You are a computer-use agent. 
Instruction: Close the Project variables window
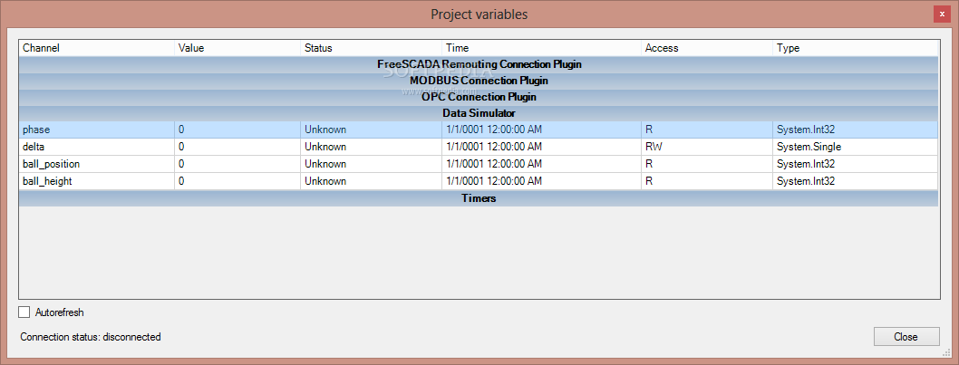pos(942,14)
